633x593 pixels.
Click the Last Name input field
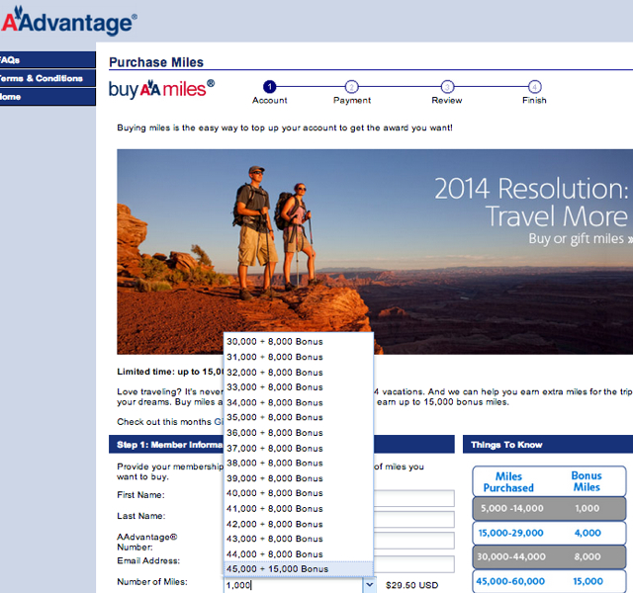click(413, 519)
